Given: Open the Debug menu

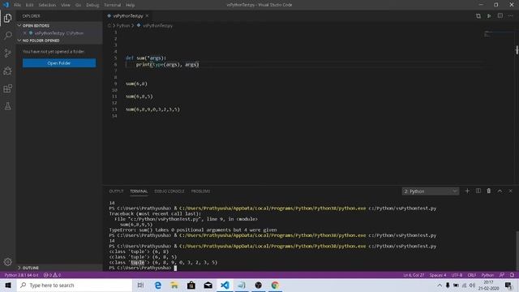Looking at the screenshot, I should point(92,5).
